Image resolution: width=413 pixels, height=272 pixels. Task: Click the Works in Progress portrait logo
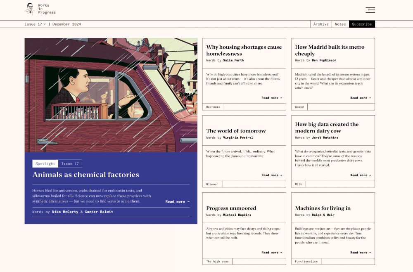pos(30,9)
